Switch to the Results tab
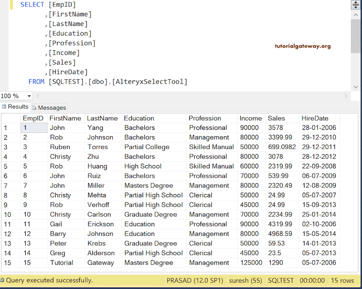This screenshot has width=362, height=289. point(18,107)
